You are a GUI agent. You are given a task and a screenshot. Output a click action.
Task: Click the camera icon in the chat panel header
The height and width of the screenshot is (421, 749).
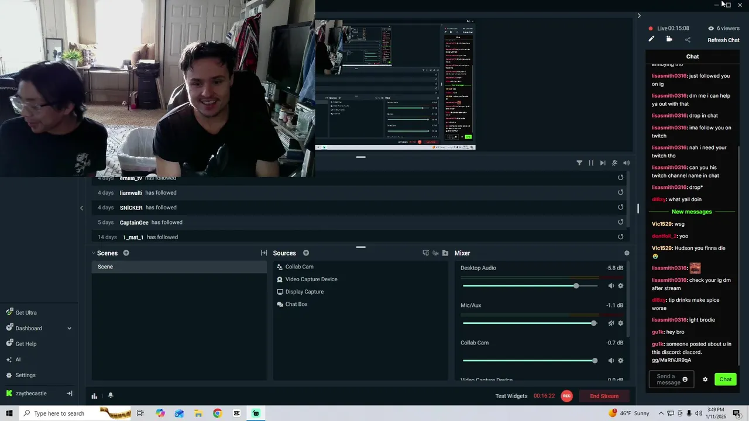click(x=669, y=39)
